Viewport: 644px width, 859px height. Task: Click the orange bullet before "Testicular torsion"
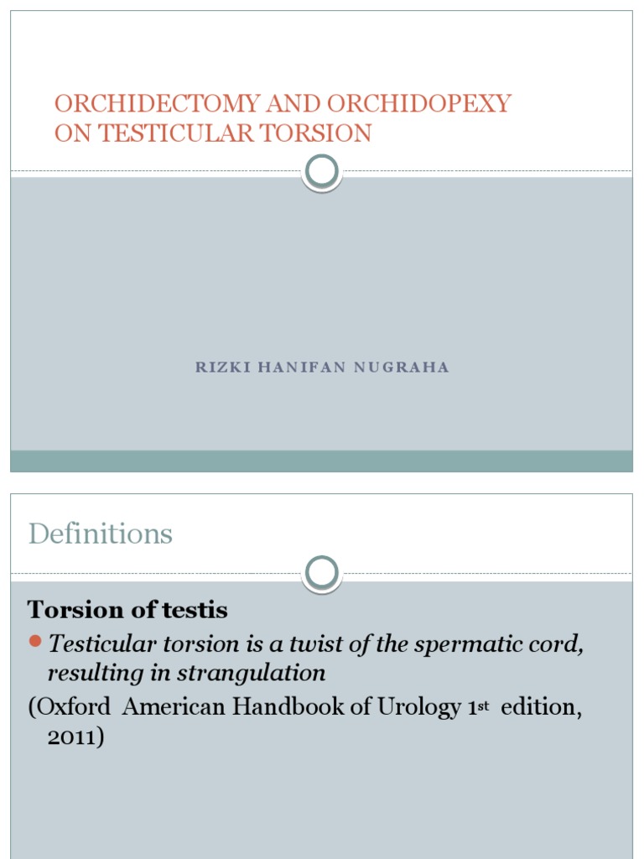(x=34, y=642)
